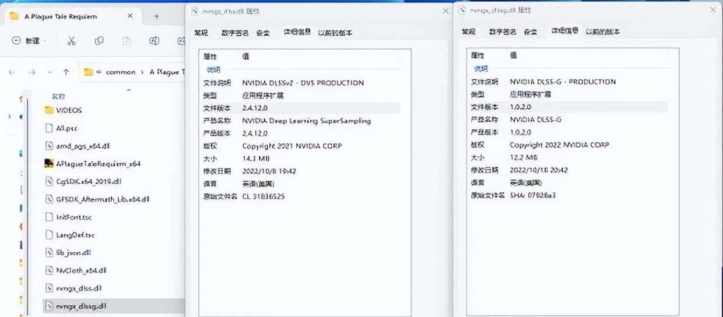Click the value SHA: 07928a3

pyautogui.click(x=532, y=195)
